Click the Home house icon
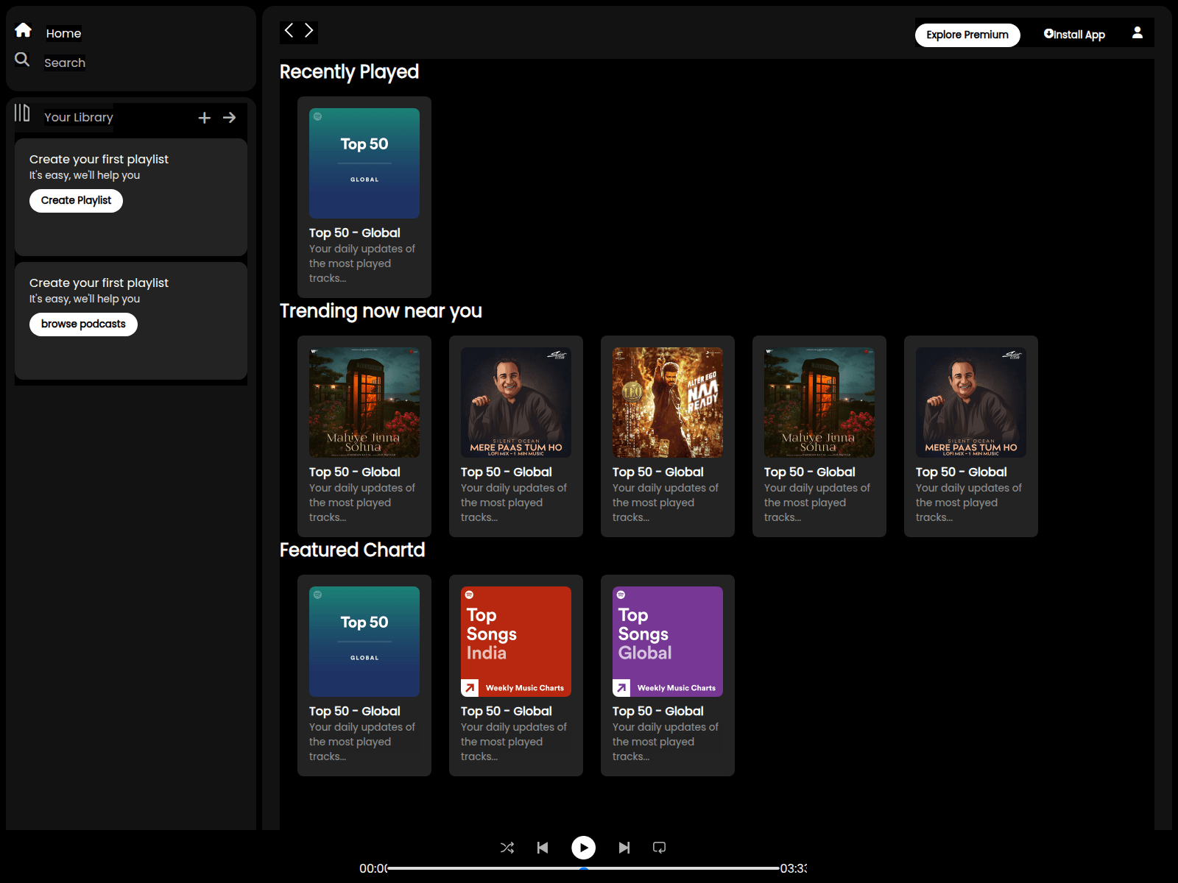Image resolution: width=1178 pixels, height=883 pixels. click(x=23, y=29)
